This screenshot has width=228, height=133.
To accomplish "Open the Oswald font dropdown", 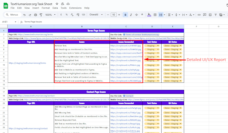I will tap(96, 15).
